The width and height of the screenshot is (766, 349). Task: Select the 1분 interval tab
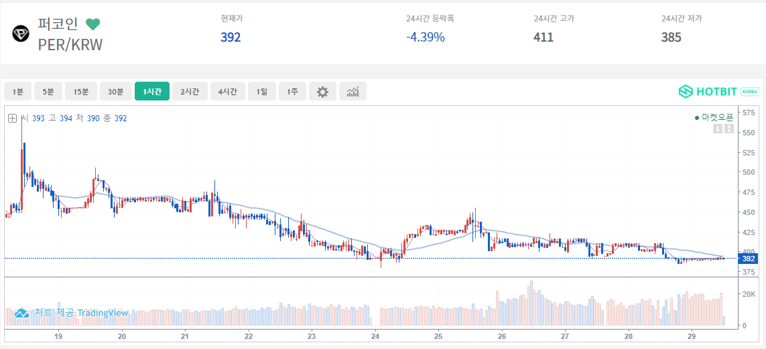click(18, 91)
